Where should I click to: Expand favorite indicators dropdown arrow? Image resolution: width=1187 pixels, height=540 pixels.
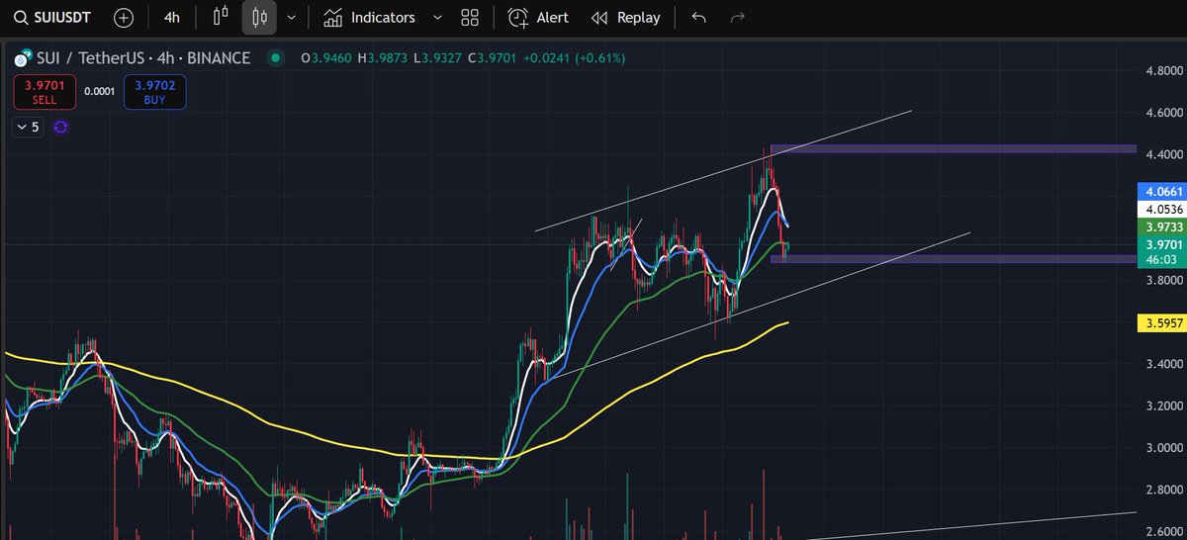437,18
